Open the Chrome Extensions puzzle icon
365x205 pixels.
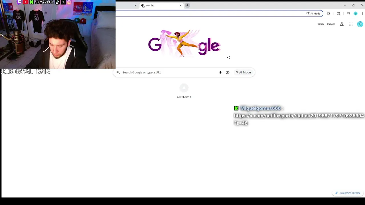[328, 13]
